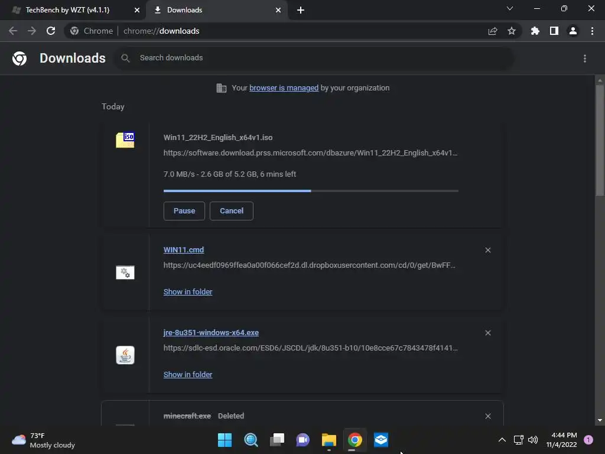Click the ISO file icon for Win11 download

tap(125, 140)
